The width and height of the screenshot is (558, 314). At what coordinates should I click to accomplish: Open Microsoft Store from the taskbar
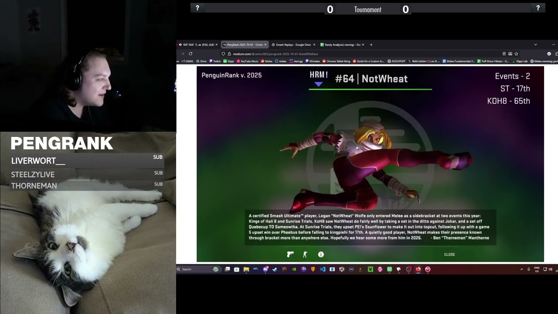(x=237, y=269)
